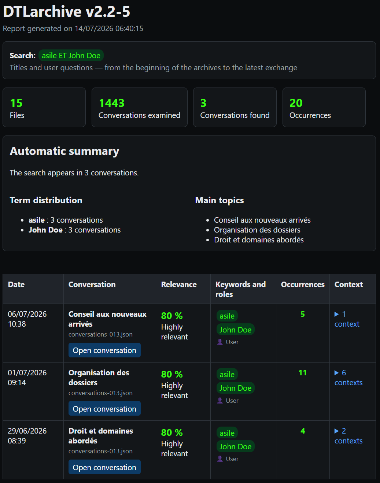Screen dimensions: 380x483
Task: Select the date 06/07/2026 10:38
Action: 27,319
